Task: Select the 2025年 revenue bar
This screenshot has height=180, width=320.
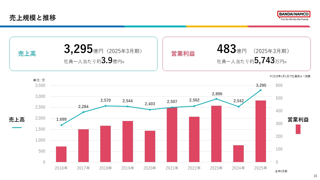Action: point(261,131)
